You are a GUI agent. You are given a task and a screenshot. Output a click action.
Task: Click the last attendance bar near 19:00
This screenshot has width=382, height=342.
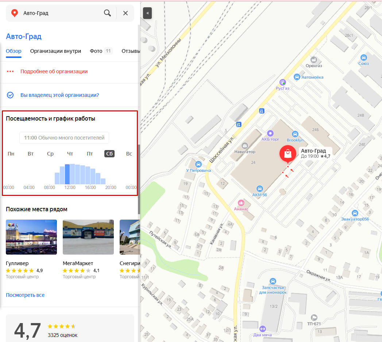pos(103,181)
